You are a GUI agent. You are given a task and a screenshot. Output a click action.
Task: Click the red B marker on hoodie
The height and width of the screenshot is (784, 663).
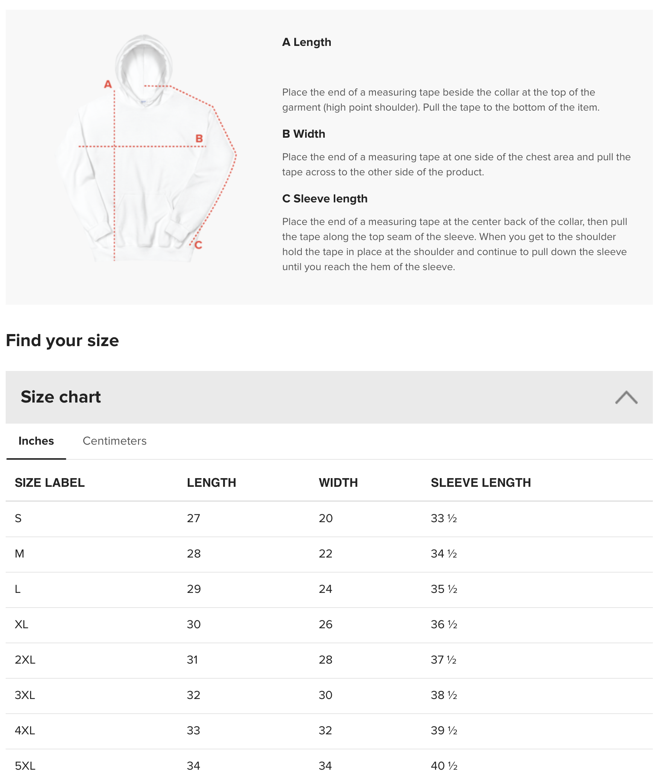199,139
